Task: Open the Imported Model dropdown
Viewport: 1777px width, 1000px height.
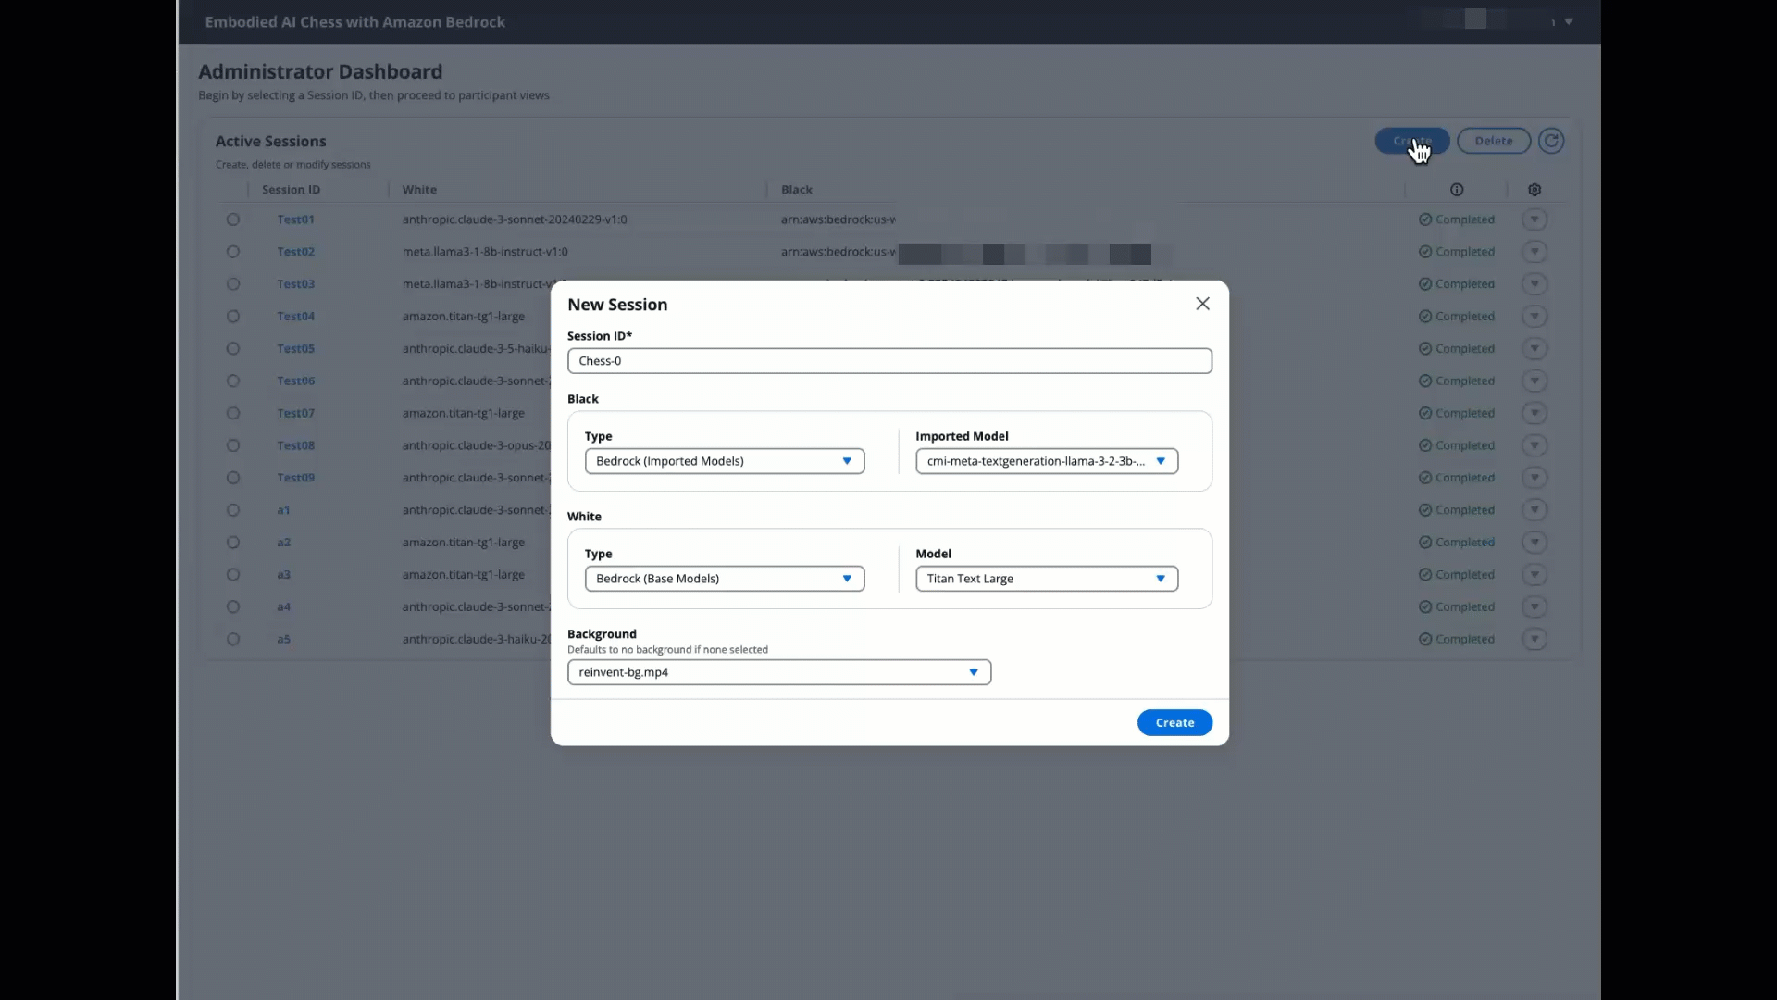Action: tap(1046, 461)
